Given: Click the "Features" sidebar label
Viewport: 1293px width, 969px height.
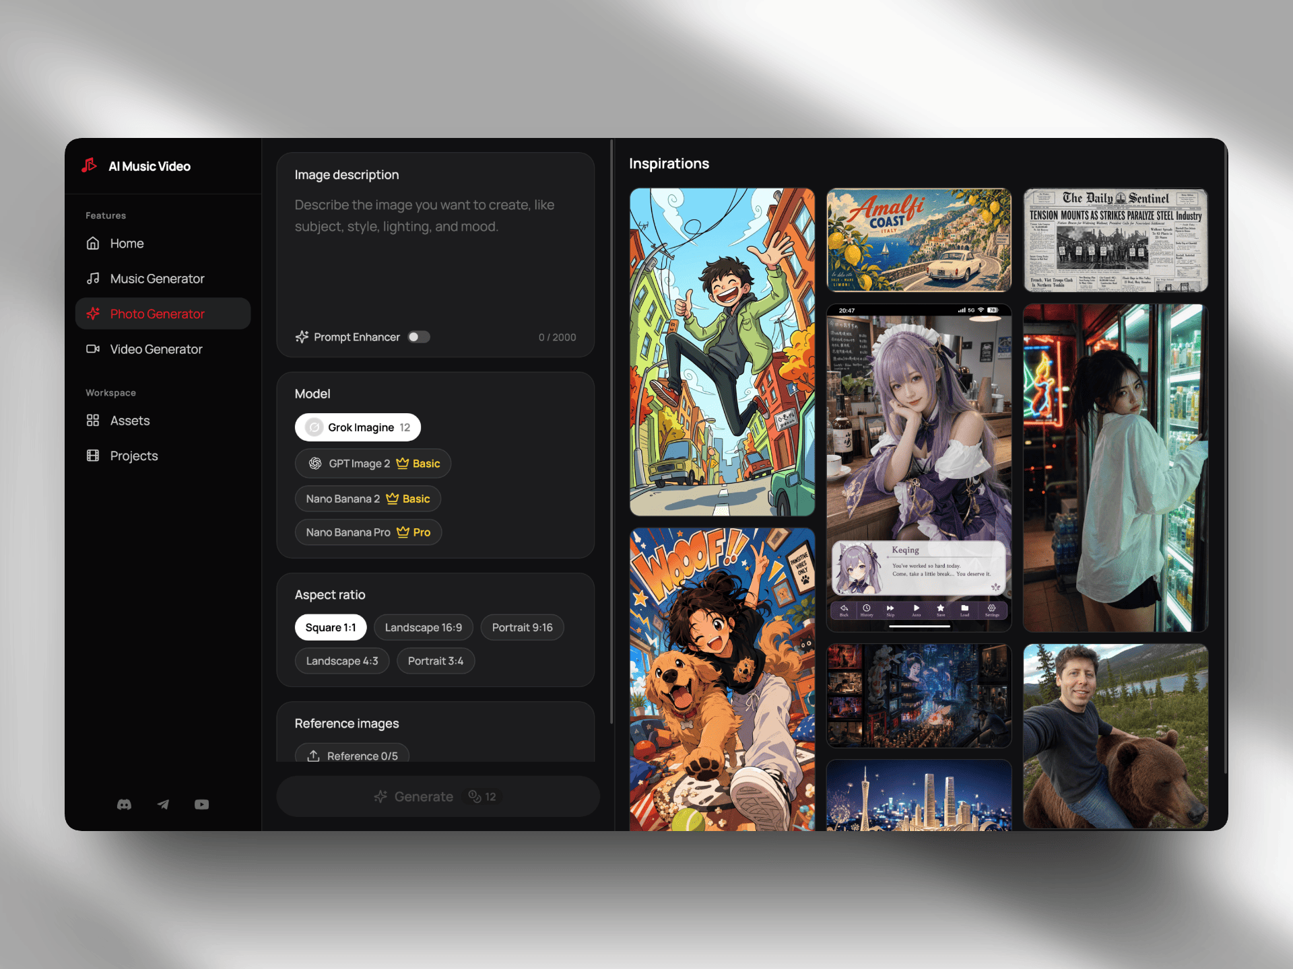Looking at the screenshot, I should [x=106, y=215].
